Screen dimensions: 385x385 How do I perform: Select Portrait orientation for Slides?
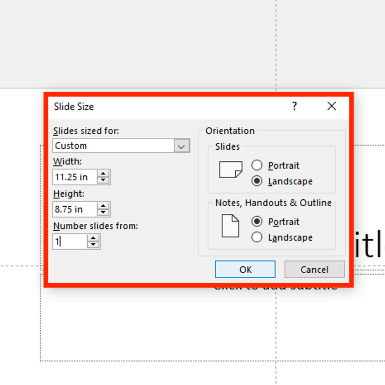click(x=257, y=165)
